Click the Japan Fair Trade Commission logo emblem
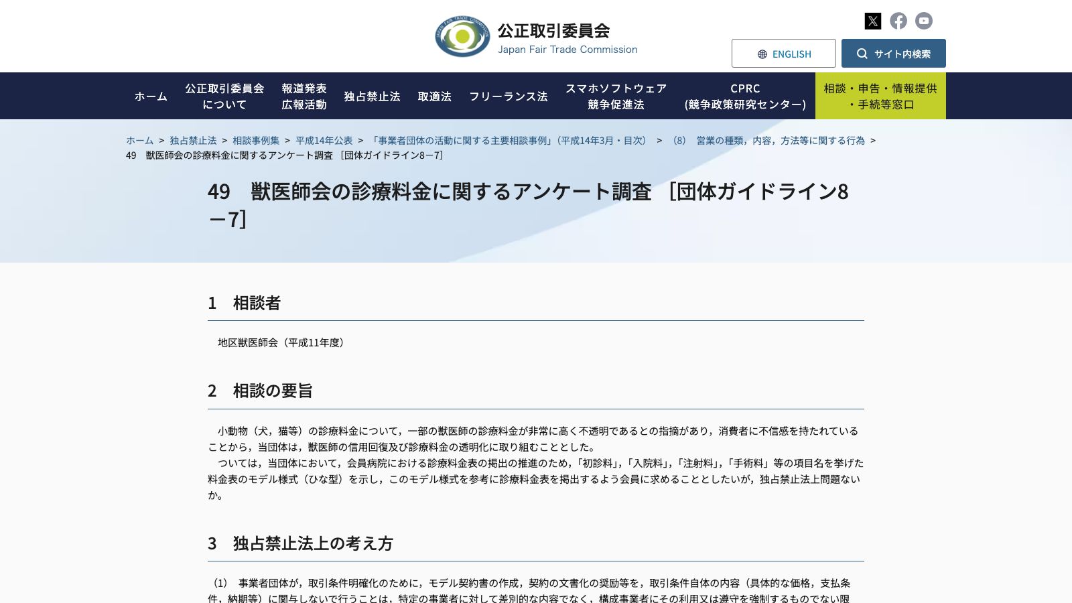1072x603 pixels. (x=462, y=37)
